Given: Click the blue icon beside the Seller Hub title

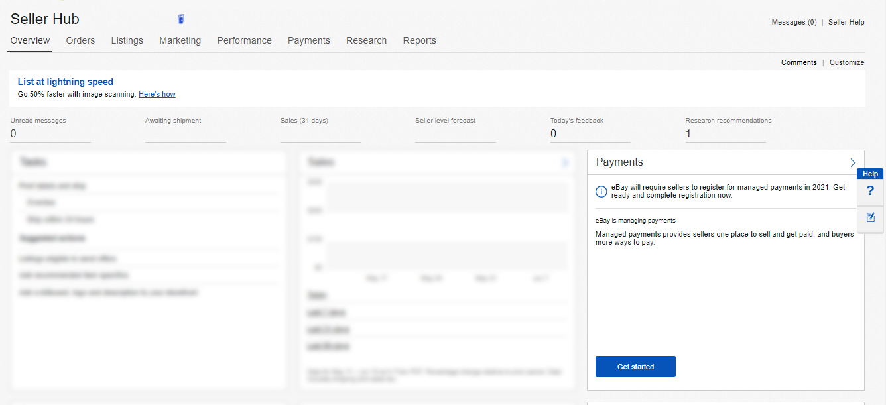Looking at the screenshot, I should (x=182, y=19).
